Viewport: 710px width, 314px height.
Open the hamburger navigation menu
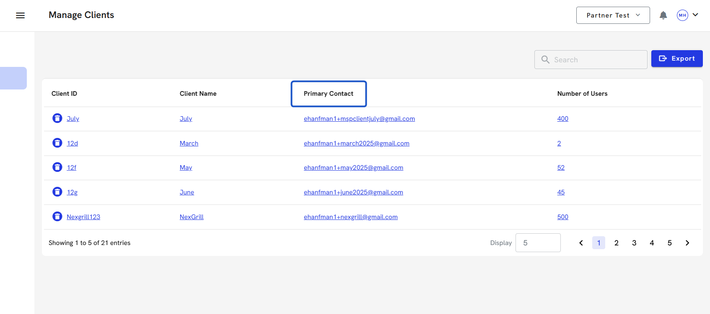20,15
